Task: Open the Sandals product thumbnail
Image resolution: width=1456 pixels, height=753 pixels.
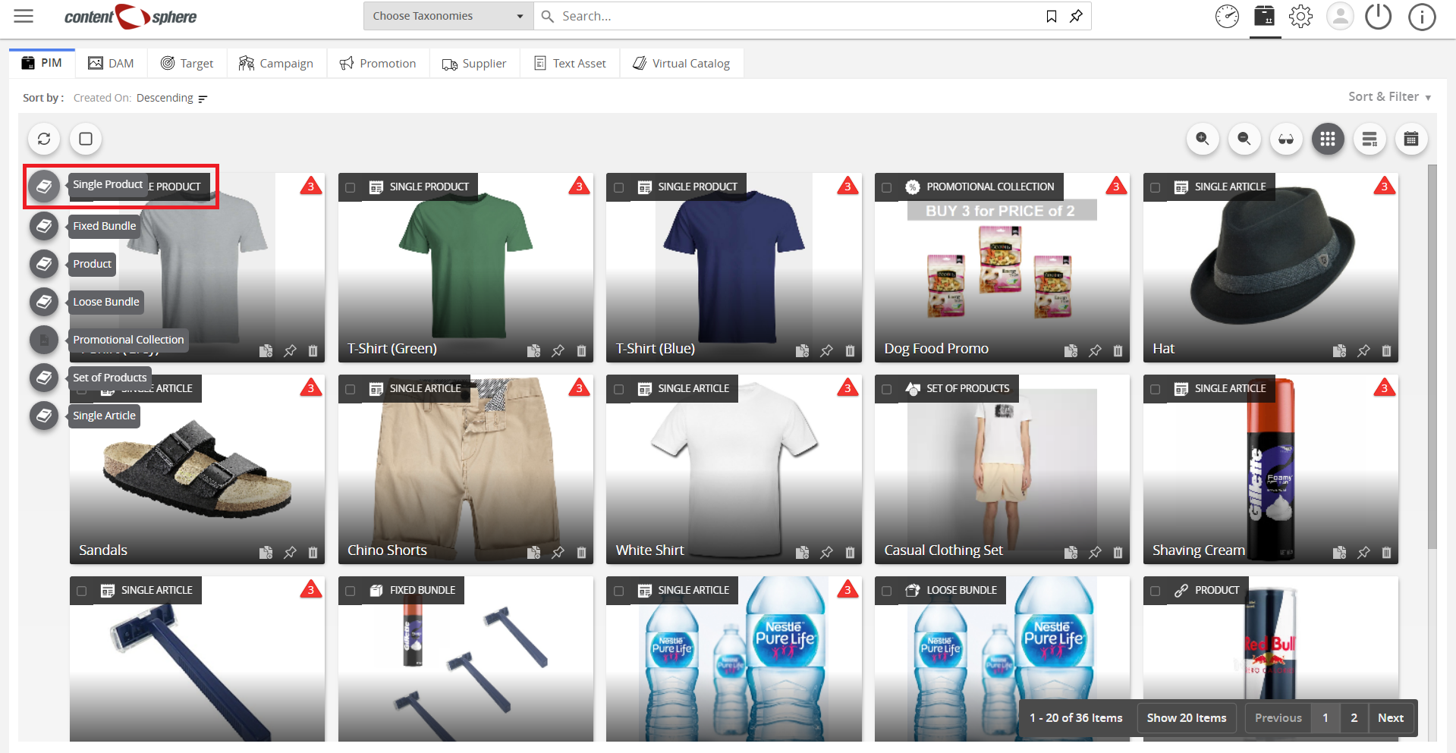Action: (197, 470)
